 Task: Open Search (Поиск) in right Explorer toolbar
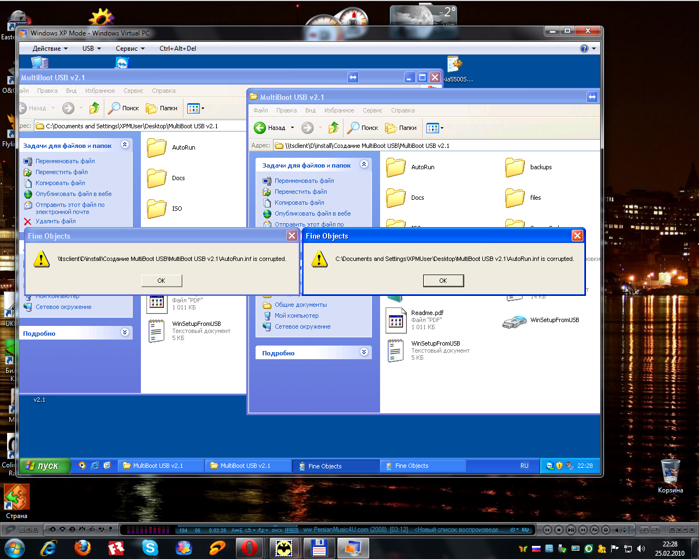363,128
